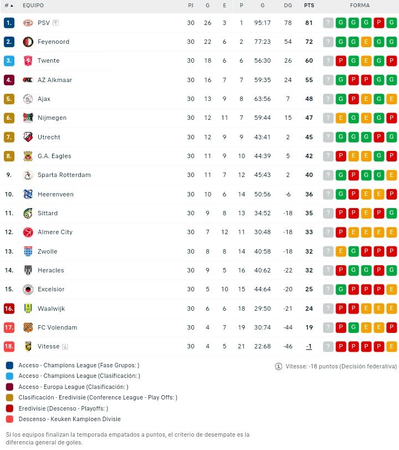
Task: Click PSV's red P form badge
Action: 379,23
